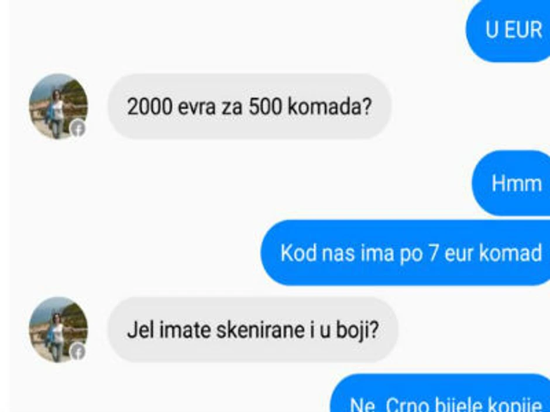Select the "2000 evra za 500 komada?" message
550x412 pixels.
[x=249, y=106]
